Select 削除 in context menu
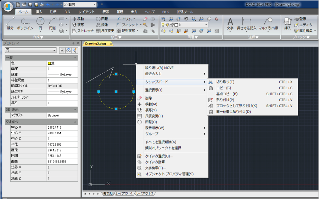The height and width of the screenshot is (199, 319). coord(172,98)
